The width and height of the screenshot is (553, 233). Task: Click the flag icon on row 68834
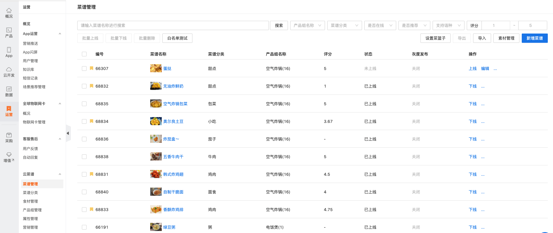pyautogui.click(x=91, y=121)
